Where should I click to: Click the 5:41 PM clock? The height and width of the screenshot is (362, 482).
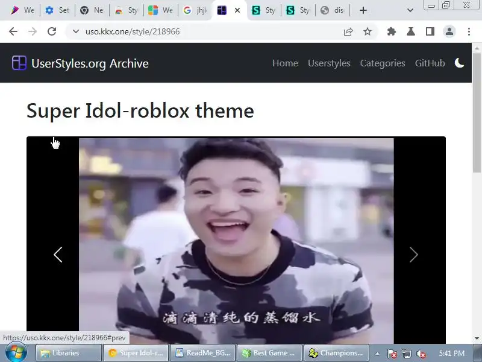pyautogui.click(x=451, y=353)
